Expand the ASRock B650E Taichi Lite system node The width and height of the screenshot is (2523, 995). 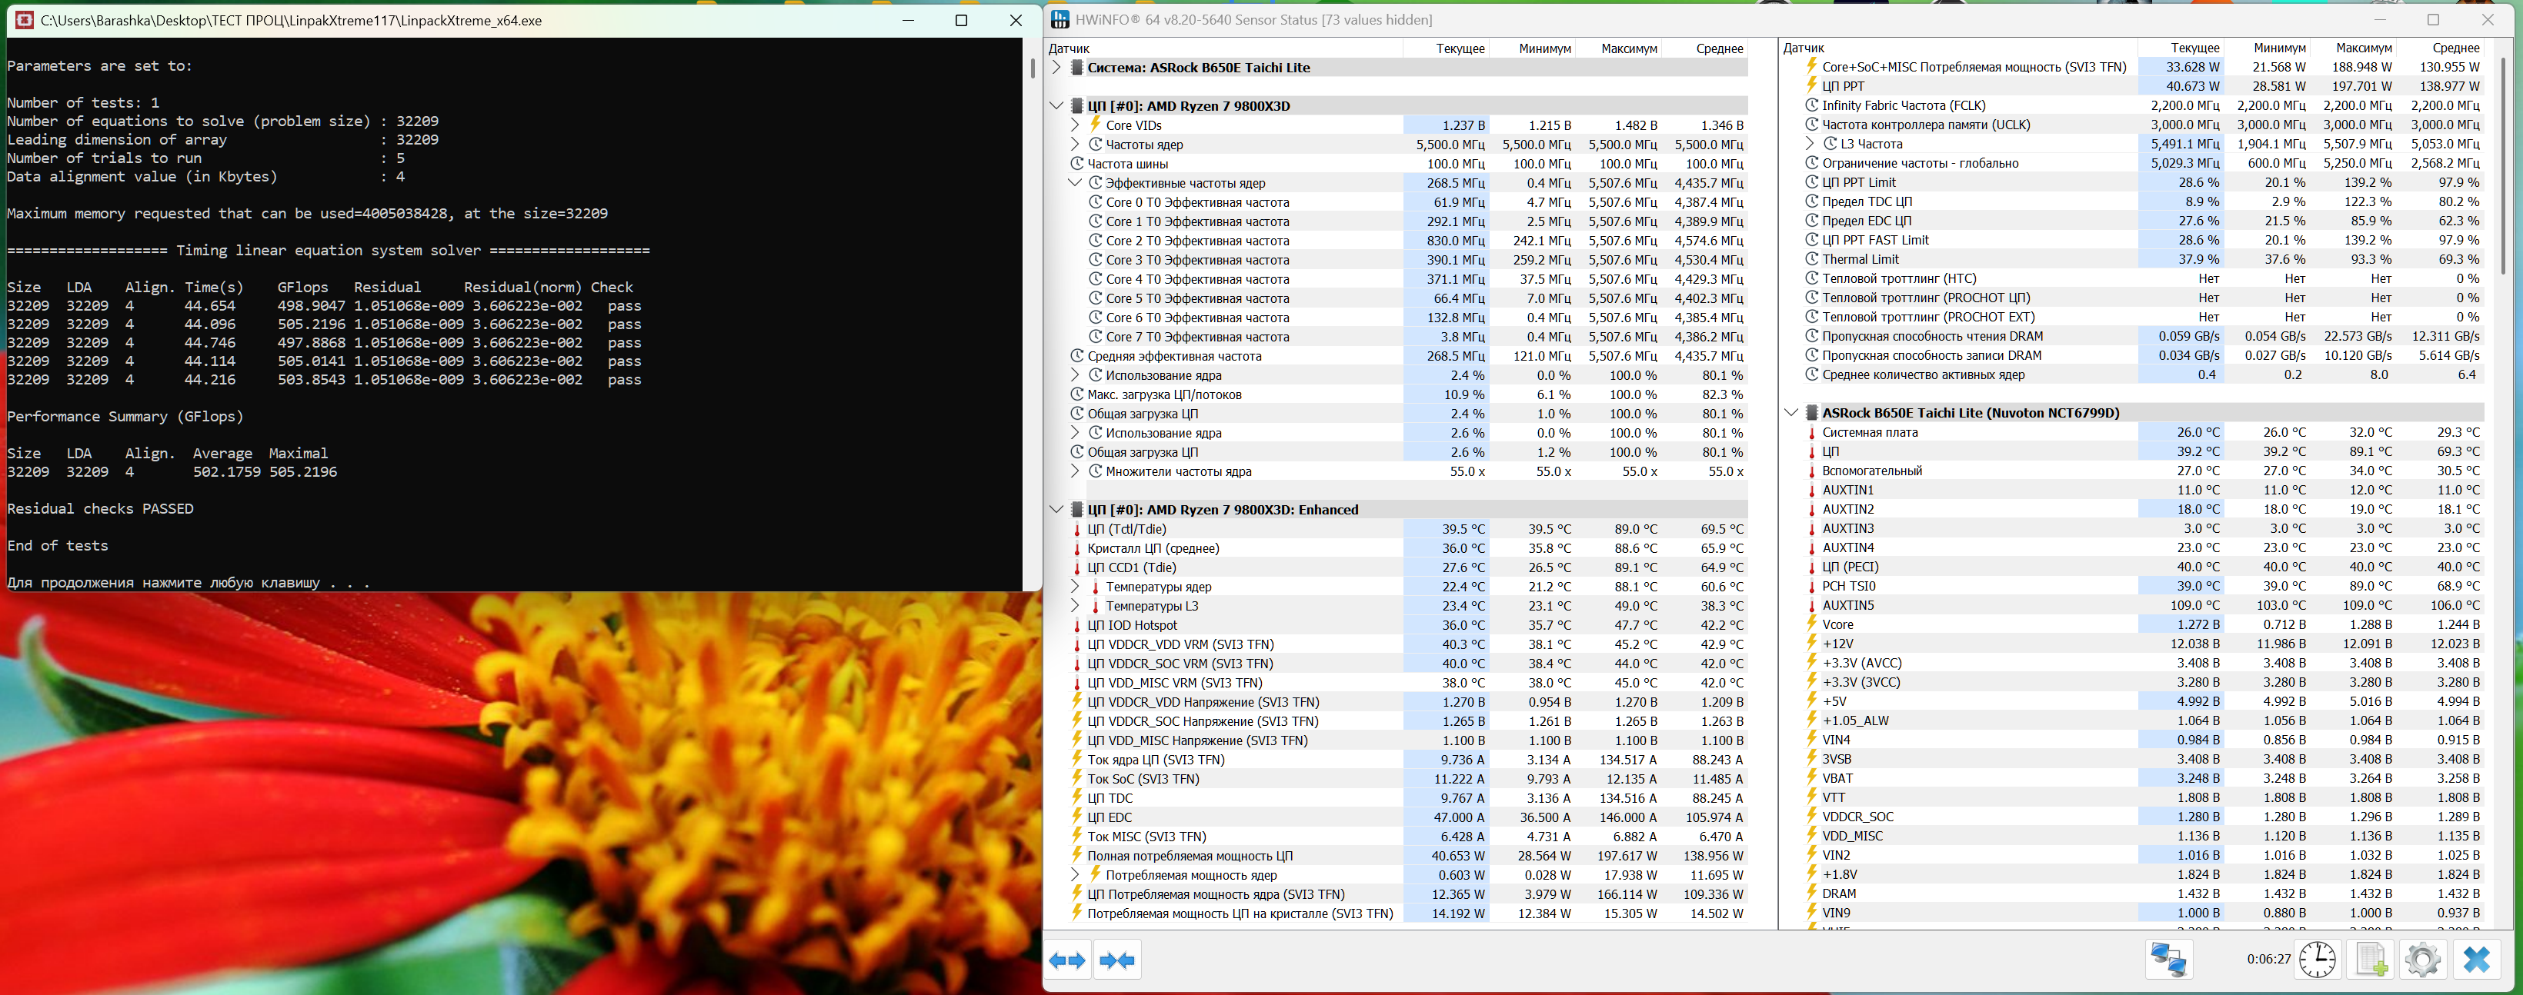pos(1056,68)
